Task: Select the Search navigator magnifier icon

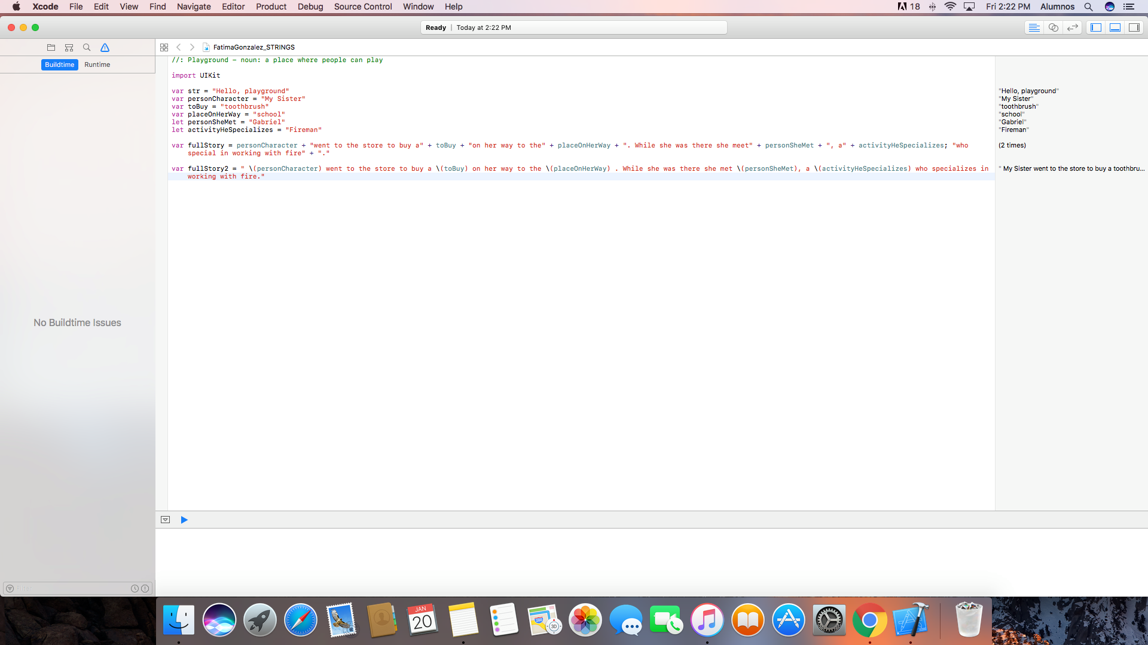Action: click(87, 47)
